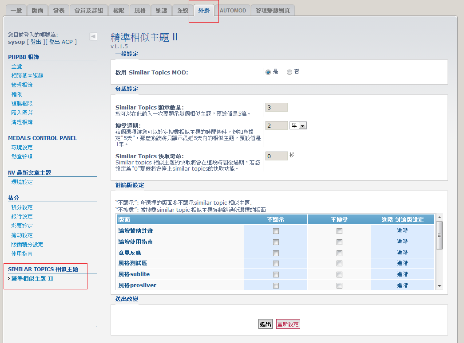Open 勳章管理 in Medals Control Panel
The image size is (464, 343).
click(22, 157)
